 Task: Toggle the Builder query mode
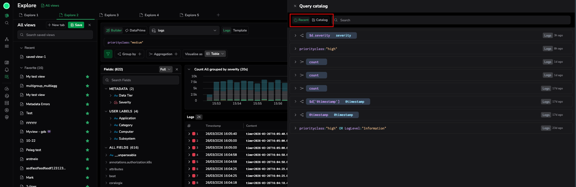[x=114, y=30]
